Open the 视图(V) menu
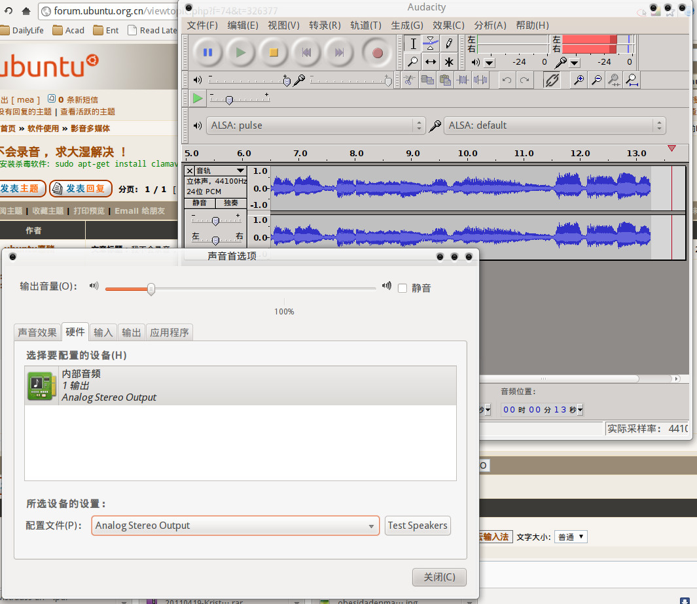Image resolution: width=697 pixels, height=604 pixels. (283, 25)
